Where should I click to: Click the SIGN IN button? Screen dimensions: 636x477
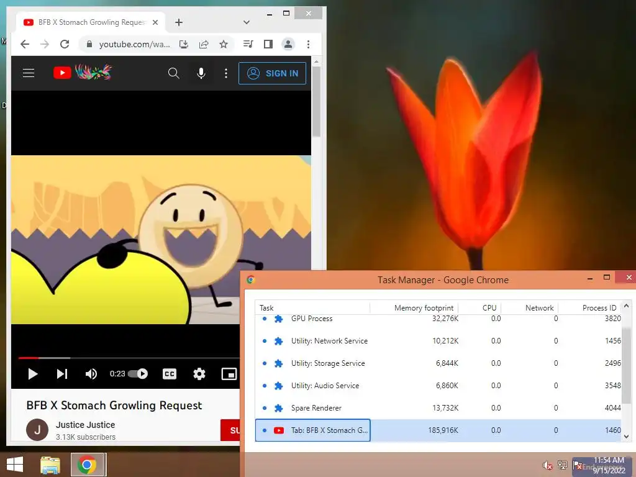pyautogui.click(x=272, y=73)
